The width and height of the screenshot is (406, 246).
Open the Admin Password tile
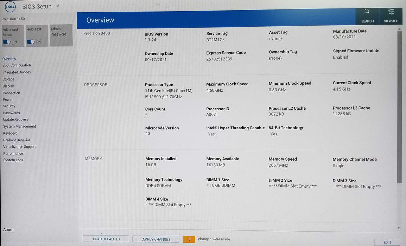pyautogui.click(x=61, y=35)
